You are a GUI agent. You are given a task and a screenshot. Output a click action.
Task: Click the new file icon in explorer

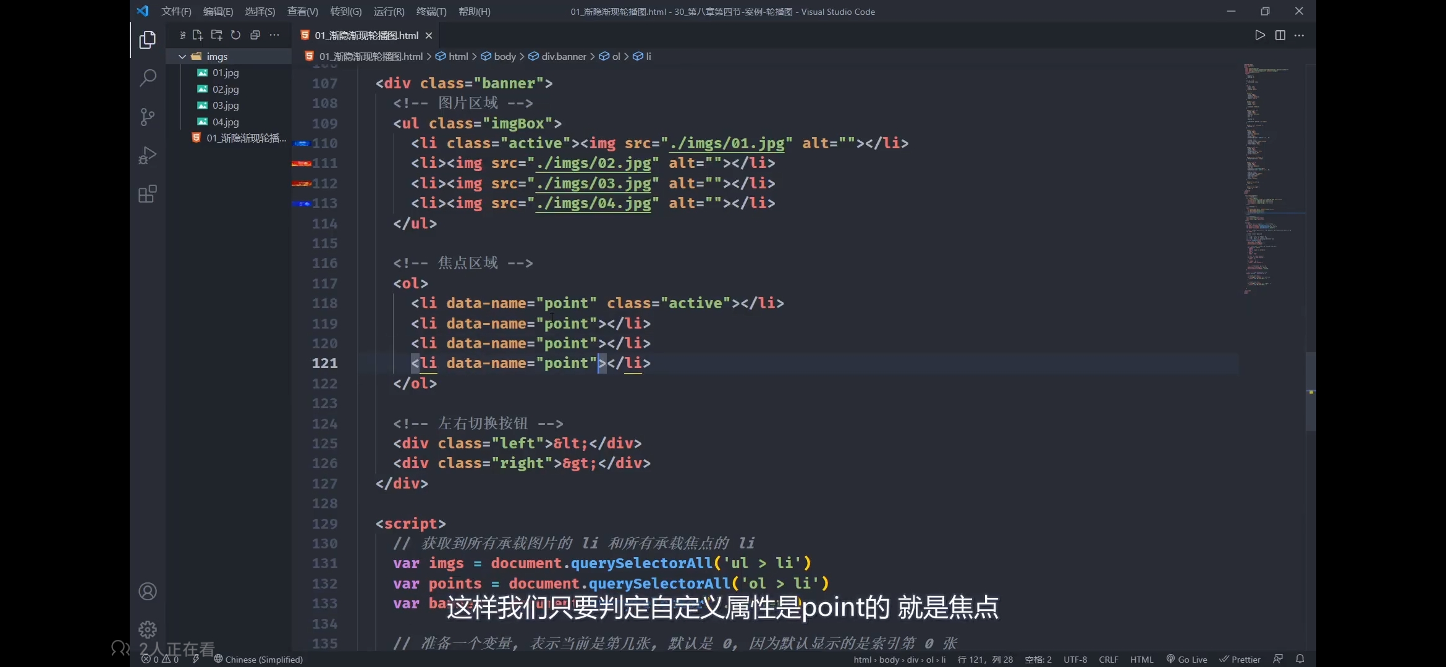tap(197, 35)
